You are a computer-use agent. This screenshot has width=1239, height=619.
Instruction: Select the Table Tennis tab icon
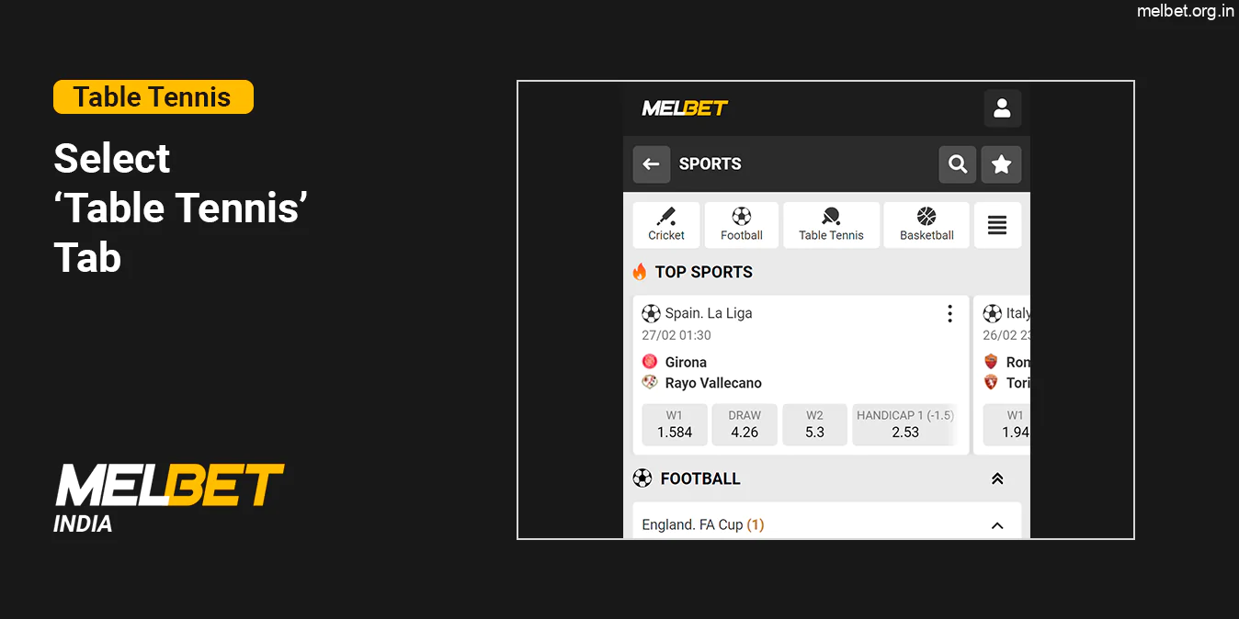click(x=831, y=219)
